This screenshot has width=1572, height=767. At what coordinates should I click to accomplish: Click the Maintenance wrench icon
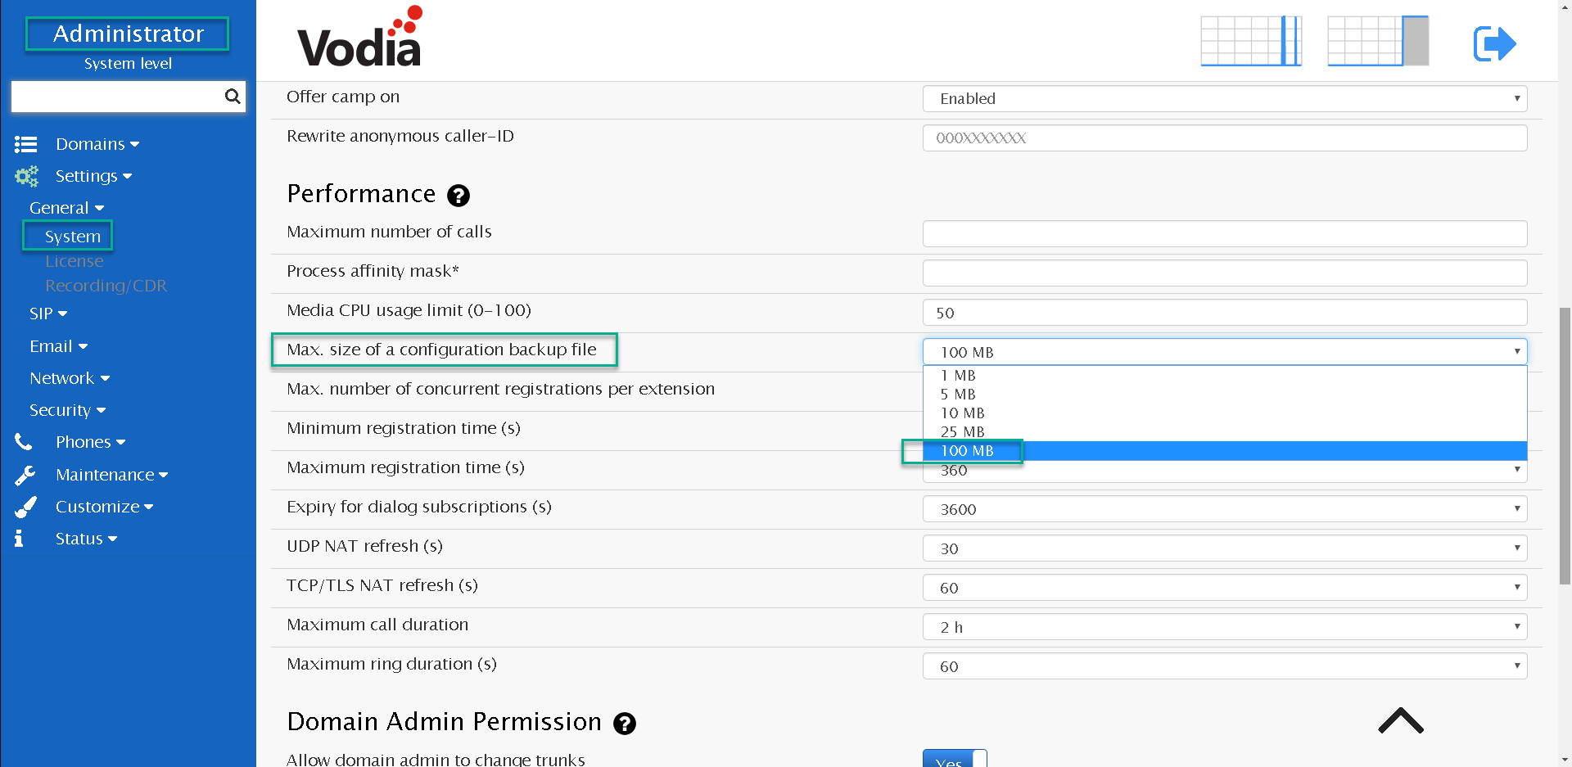[x=25, y=475]
